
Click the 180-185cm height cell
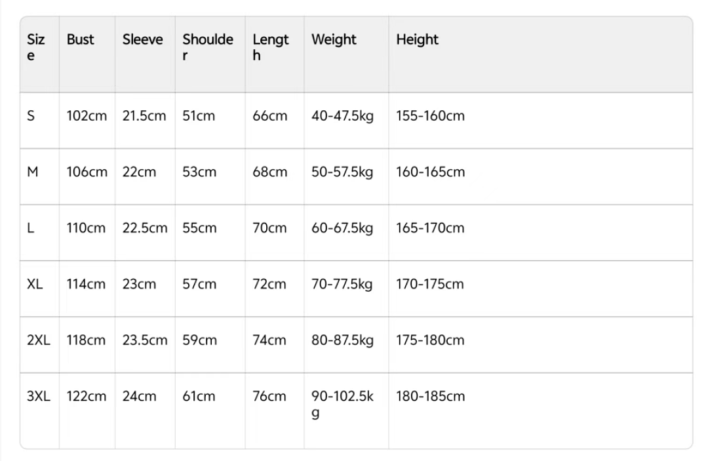coord(430,397)
